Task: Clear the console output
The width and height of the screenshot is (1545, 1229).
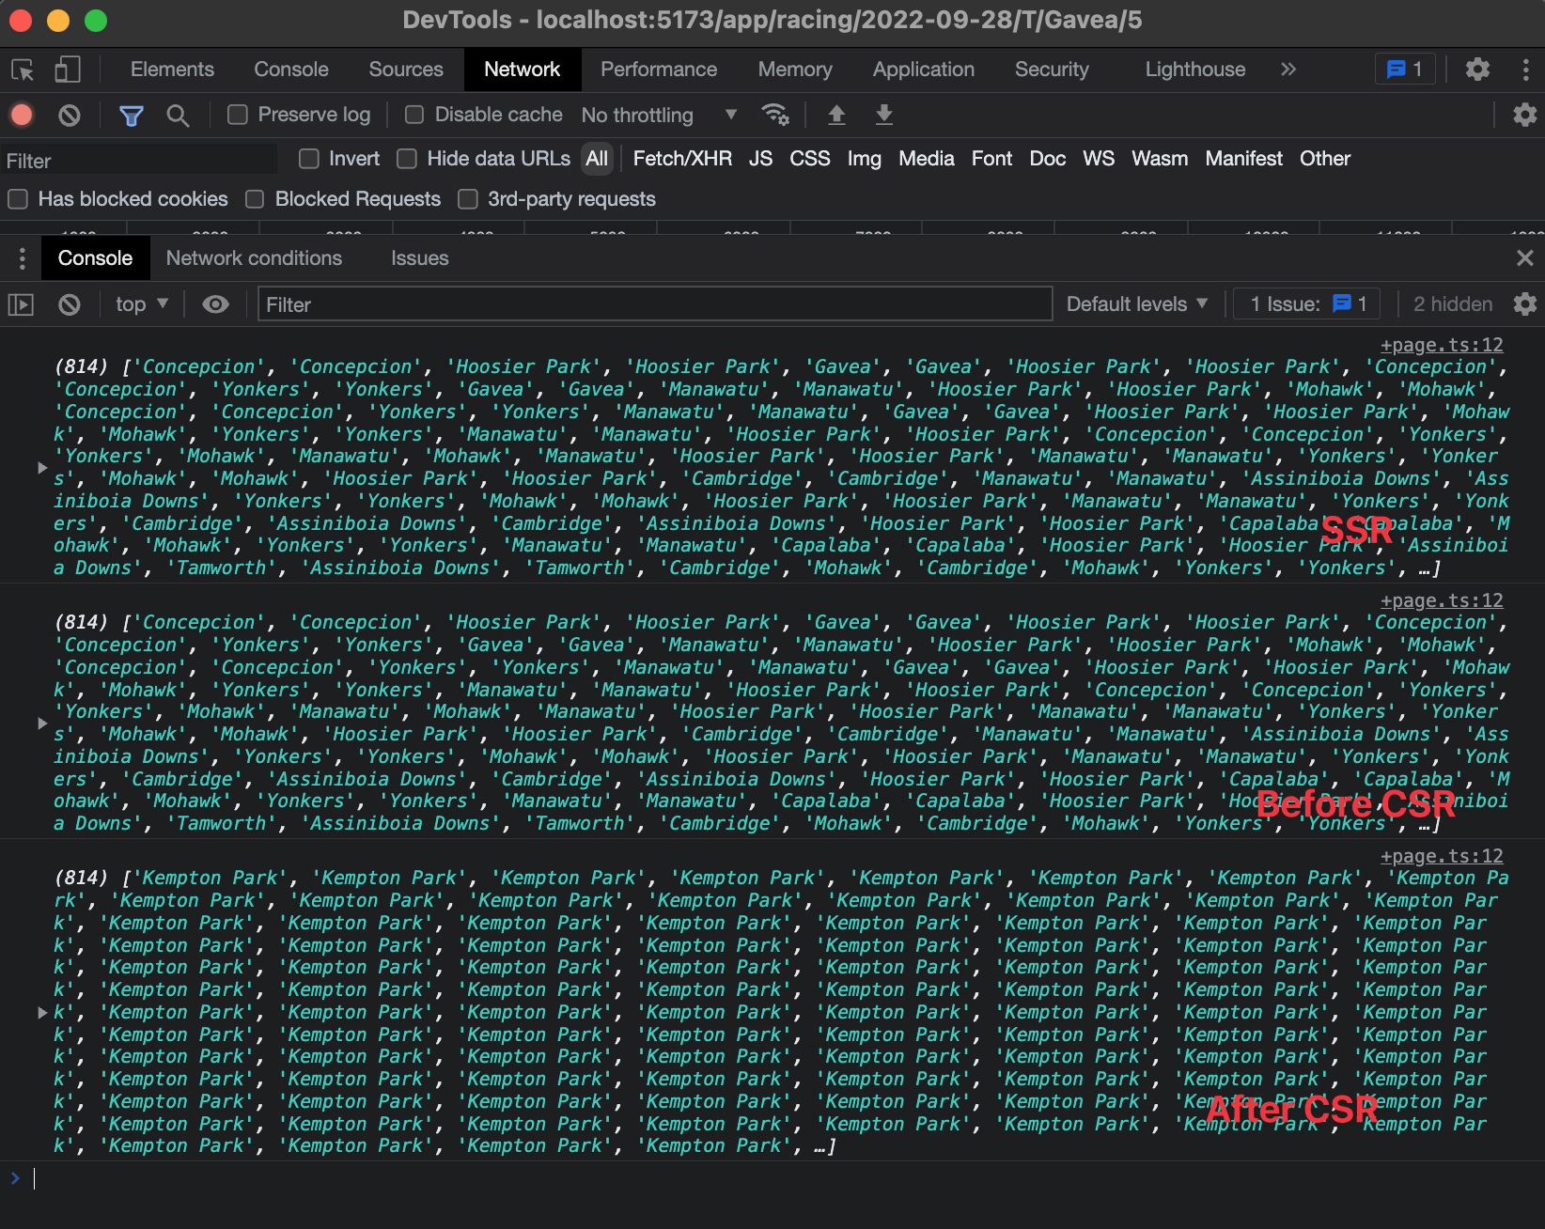Action: pos(70,304)
